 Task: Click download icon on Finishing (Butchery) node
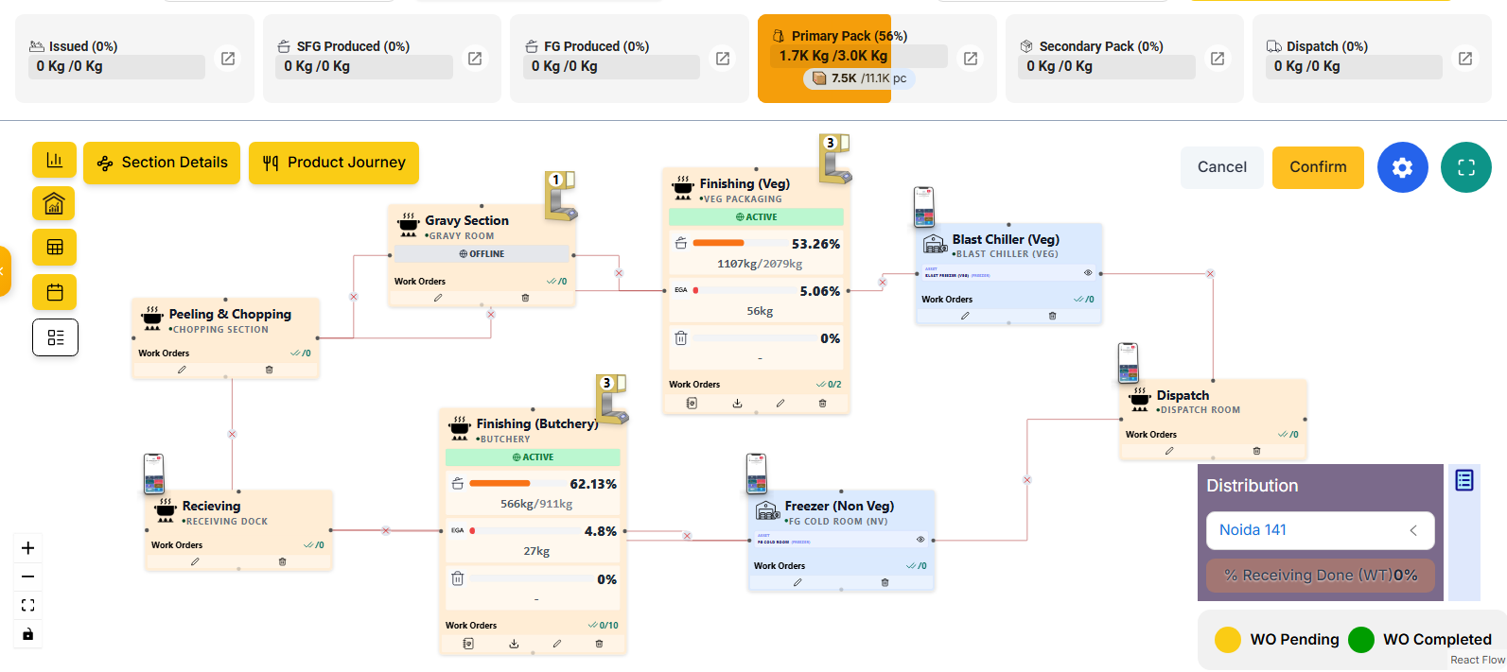point(514,644)
